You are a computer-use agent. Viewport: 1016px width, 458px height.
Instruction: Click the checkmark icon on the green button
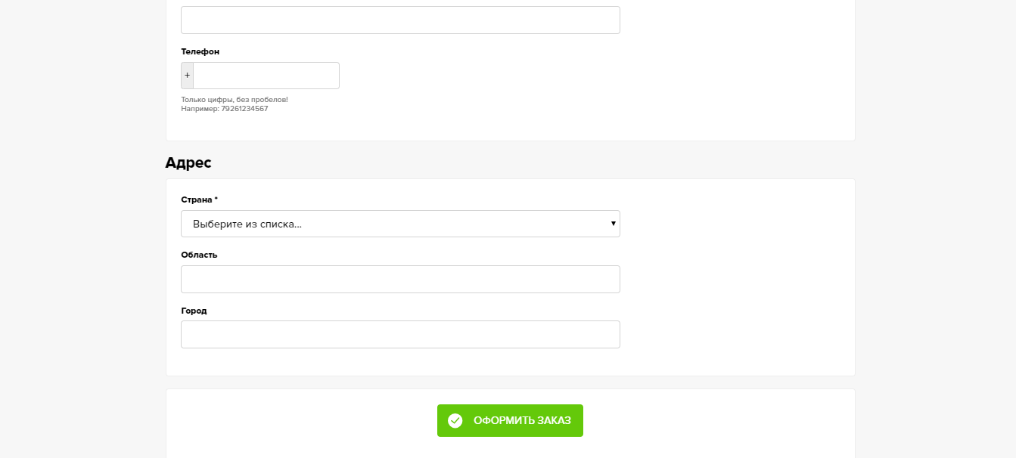pyautogui.click(x=455, y=420)
